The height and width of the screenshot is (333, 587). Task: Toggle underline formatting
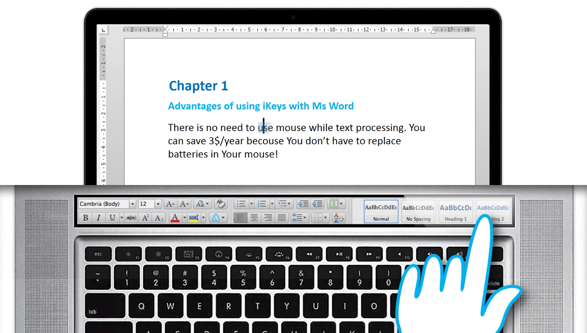(x=112, y=218)
